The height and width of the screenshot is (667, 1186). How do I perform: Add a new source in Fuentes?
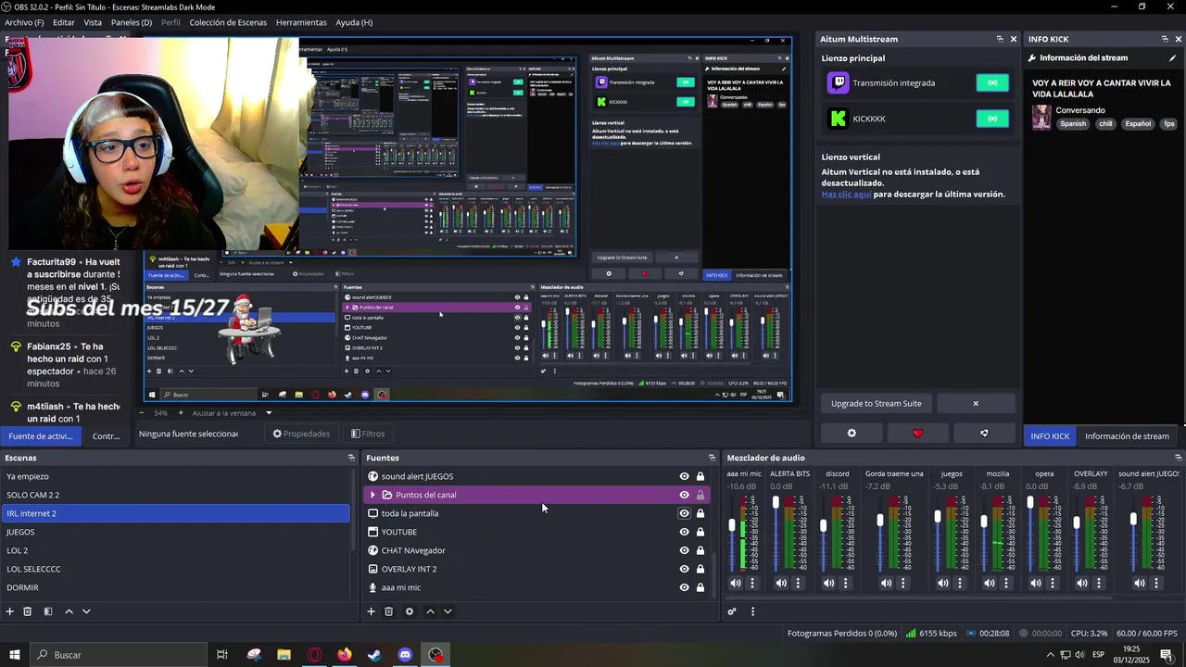click(x=371, y=611)
